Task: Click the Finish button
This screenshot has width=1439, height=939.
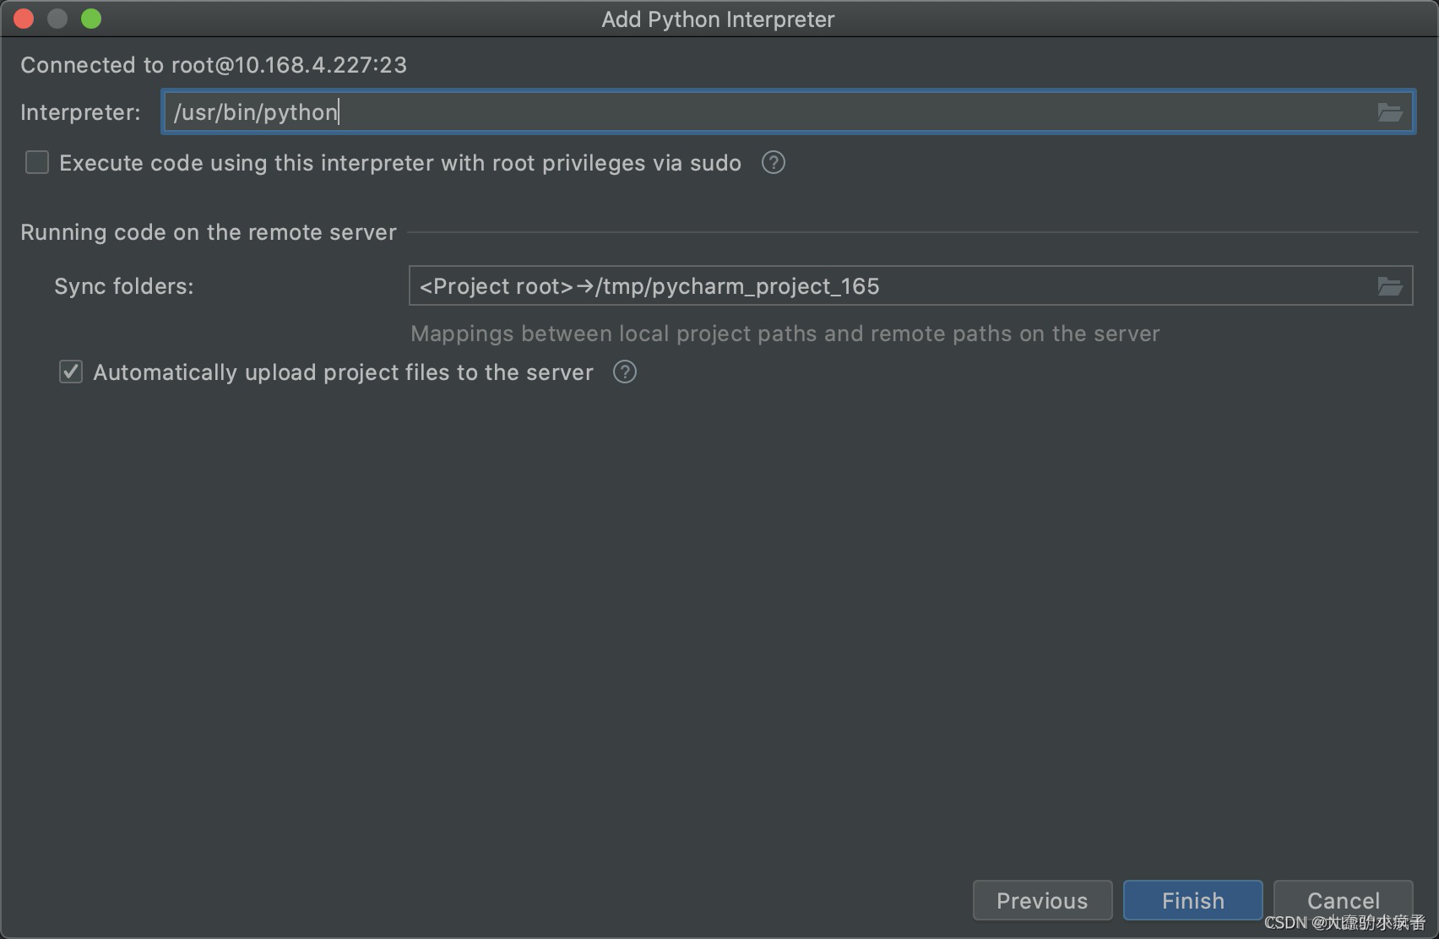Action: click(x=1192, y=900)
